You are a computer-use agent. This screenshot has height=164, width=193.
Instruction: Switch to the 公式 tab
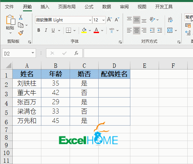[89, 7]
